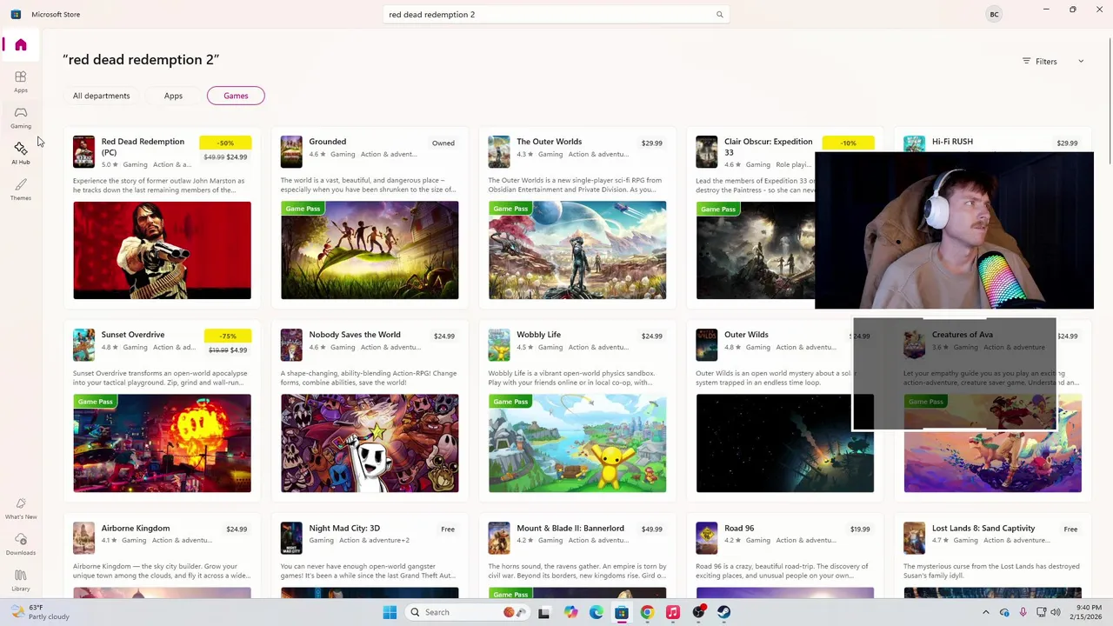The width and height of the screenshot is (1113, 626).
Task: Open OBS Studio from the taskbar
Action: [x=698, y=612]
